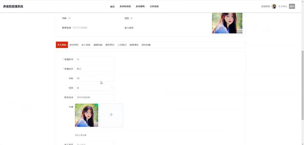Open the 性别 gender dropdown
304x145 pixels.
(95, 88)
